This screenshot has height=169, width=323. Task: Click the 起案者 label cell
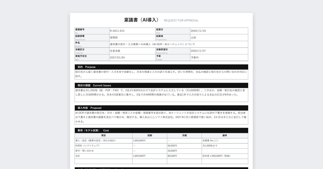173,38
